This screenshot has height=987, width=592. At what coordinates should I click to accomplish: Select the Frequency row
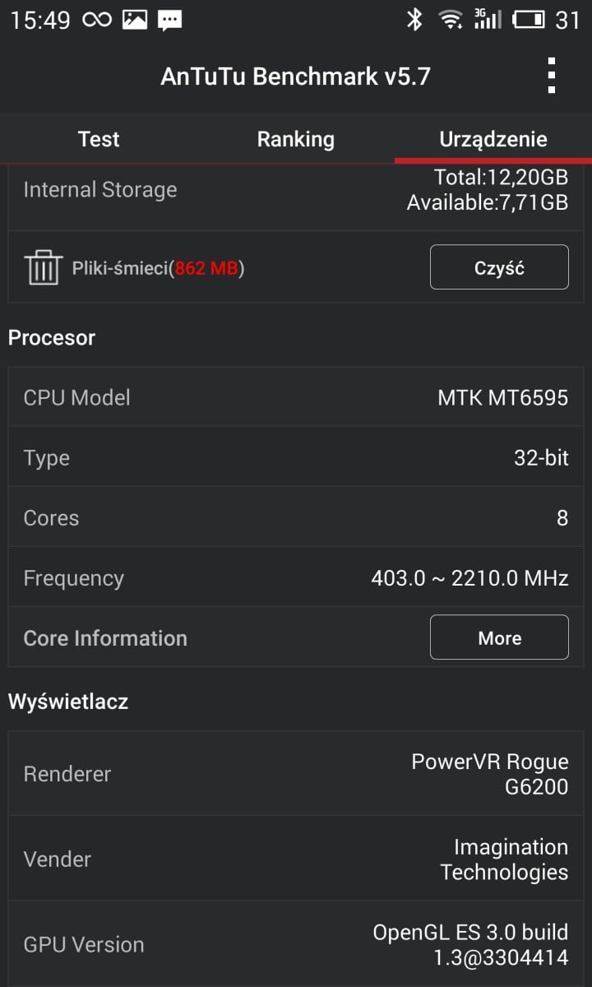296,577
